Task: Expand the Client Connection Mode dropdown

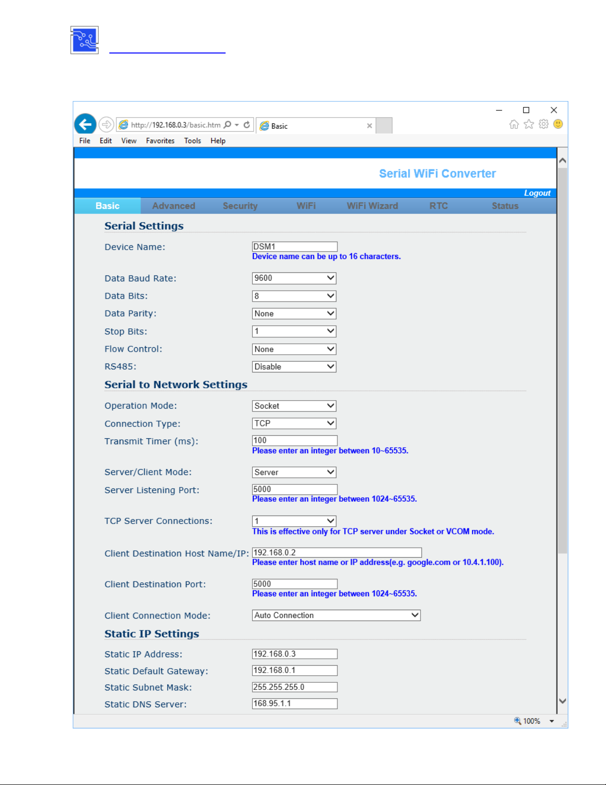Action: (x=336, y=615)
